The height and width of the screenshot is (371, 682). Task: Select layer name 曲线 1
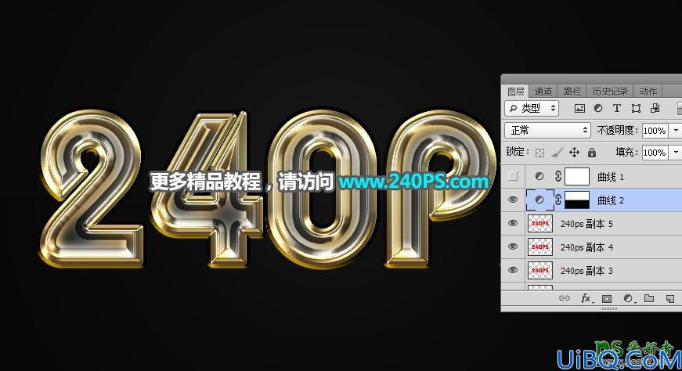[x=611, y=177]
